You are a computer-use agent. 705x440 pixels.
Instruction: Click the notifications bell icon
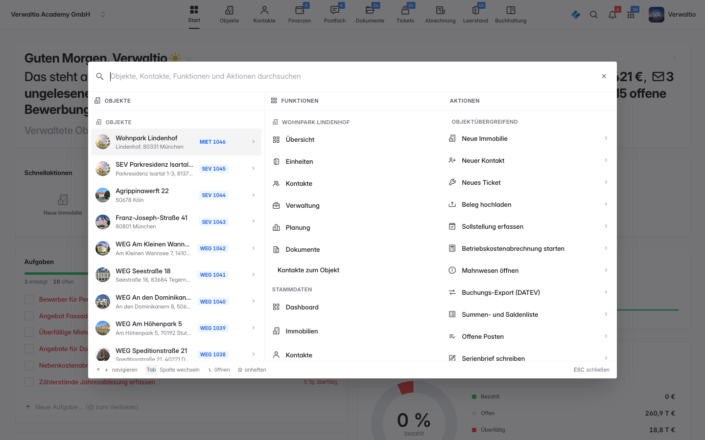(x=612, y=15)
